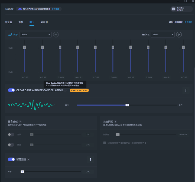Screen dimensions: 195x182
Task: Play the test sound effect
Action: coord(179,34)
